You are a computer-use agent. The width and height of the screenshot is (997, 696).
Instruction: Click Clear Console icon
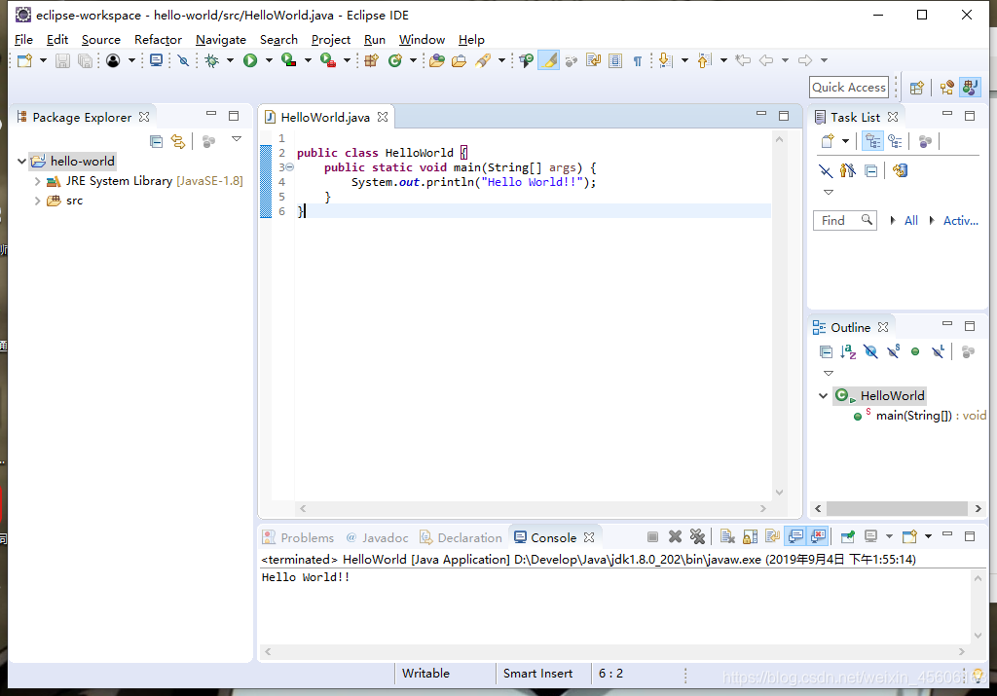[x=727, y=537]
